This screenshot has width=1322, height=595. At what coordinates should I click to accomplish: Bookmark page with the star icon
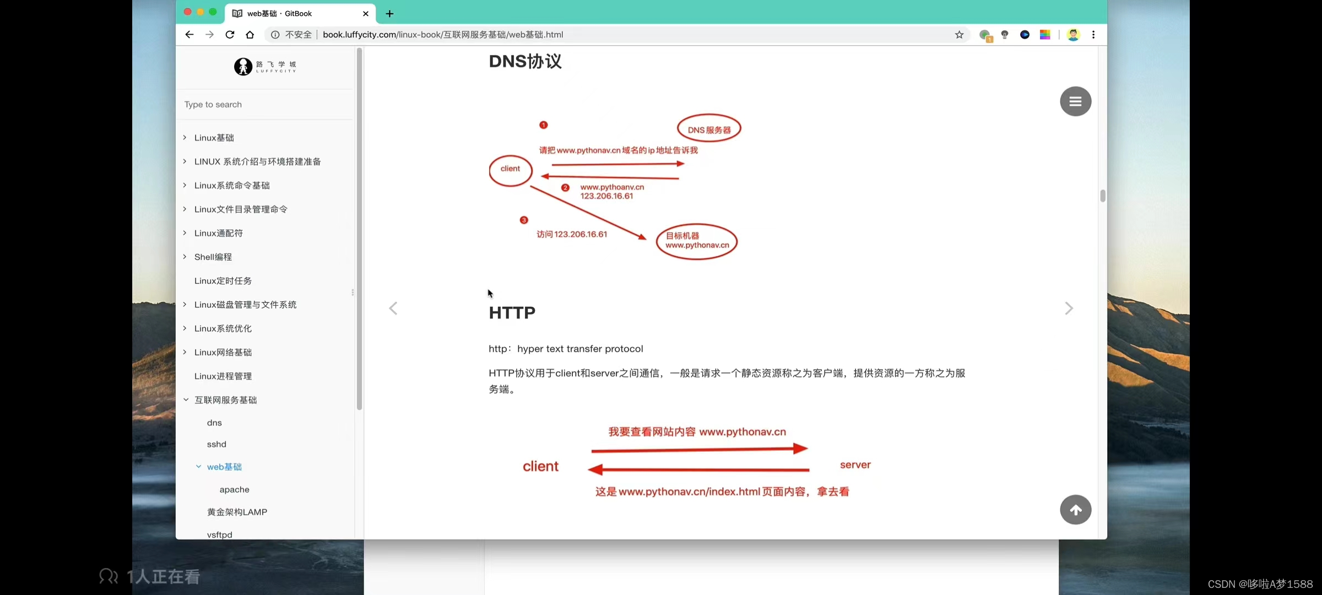[959, 35]
